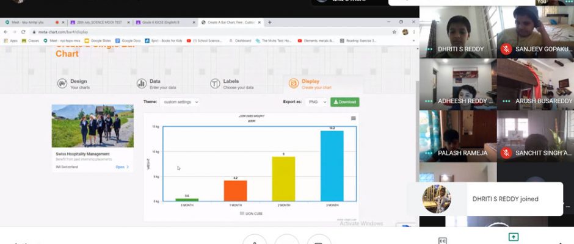
Task: Click the yellow 2 MONTH bar
Action: point(283,179)
